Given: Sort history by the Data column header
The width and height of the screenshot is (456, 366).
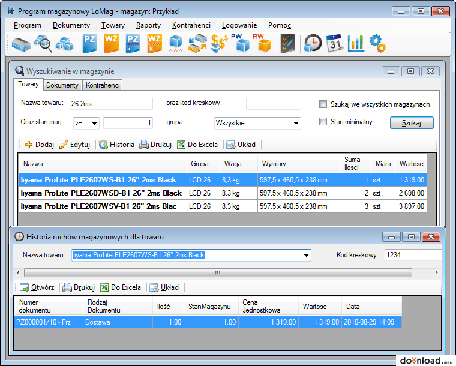Looking at the screenshot, I should click(x=371, y=306).
